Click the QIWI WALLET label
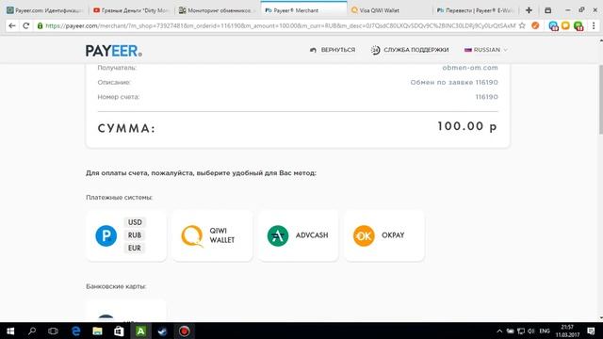The image size is (603, 339). [x=222, y=235]
